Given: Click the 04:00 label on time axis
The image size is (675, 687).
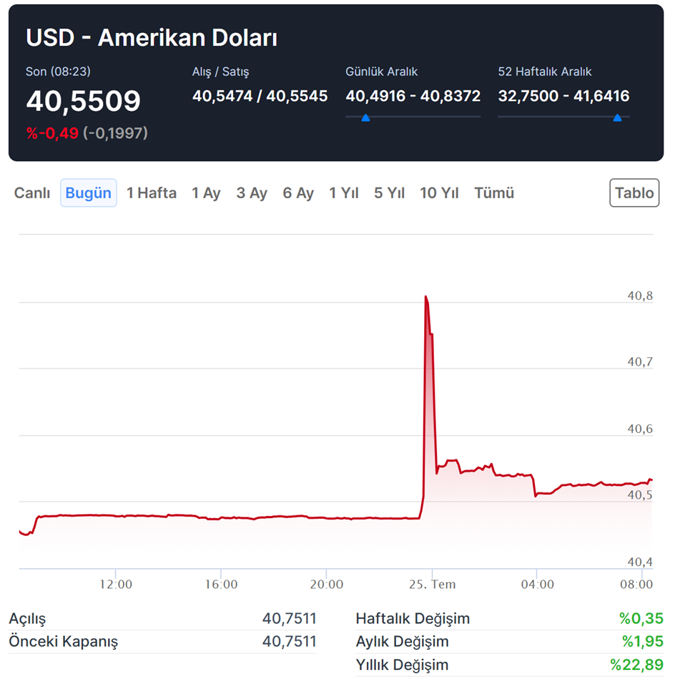Looking at the screenshot, I should pyautogui.click(x=537, y=585).
